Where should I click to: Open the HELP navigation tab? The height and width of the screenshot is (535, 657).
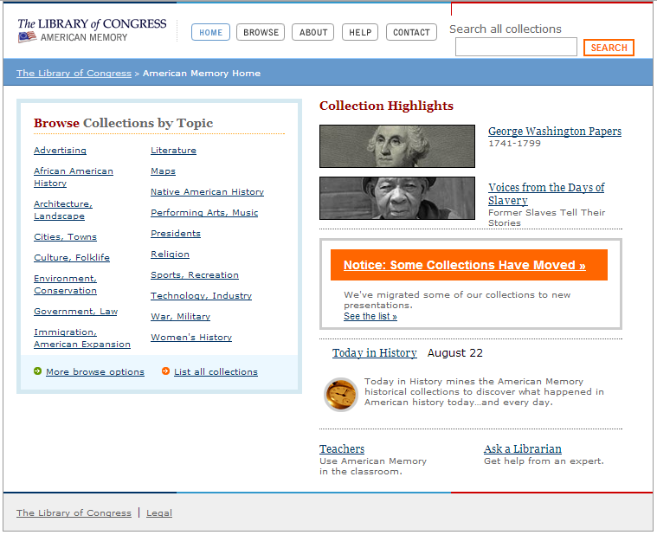(360, 32)
